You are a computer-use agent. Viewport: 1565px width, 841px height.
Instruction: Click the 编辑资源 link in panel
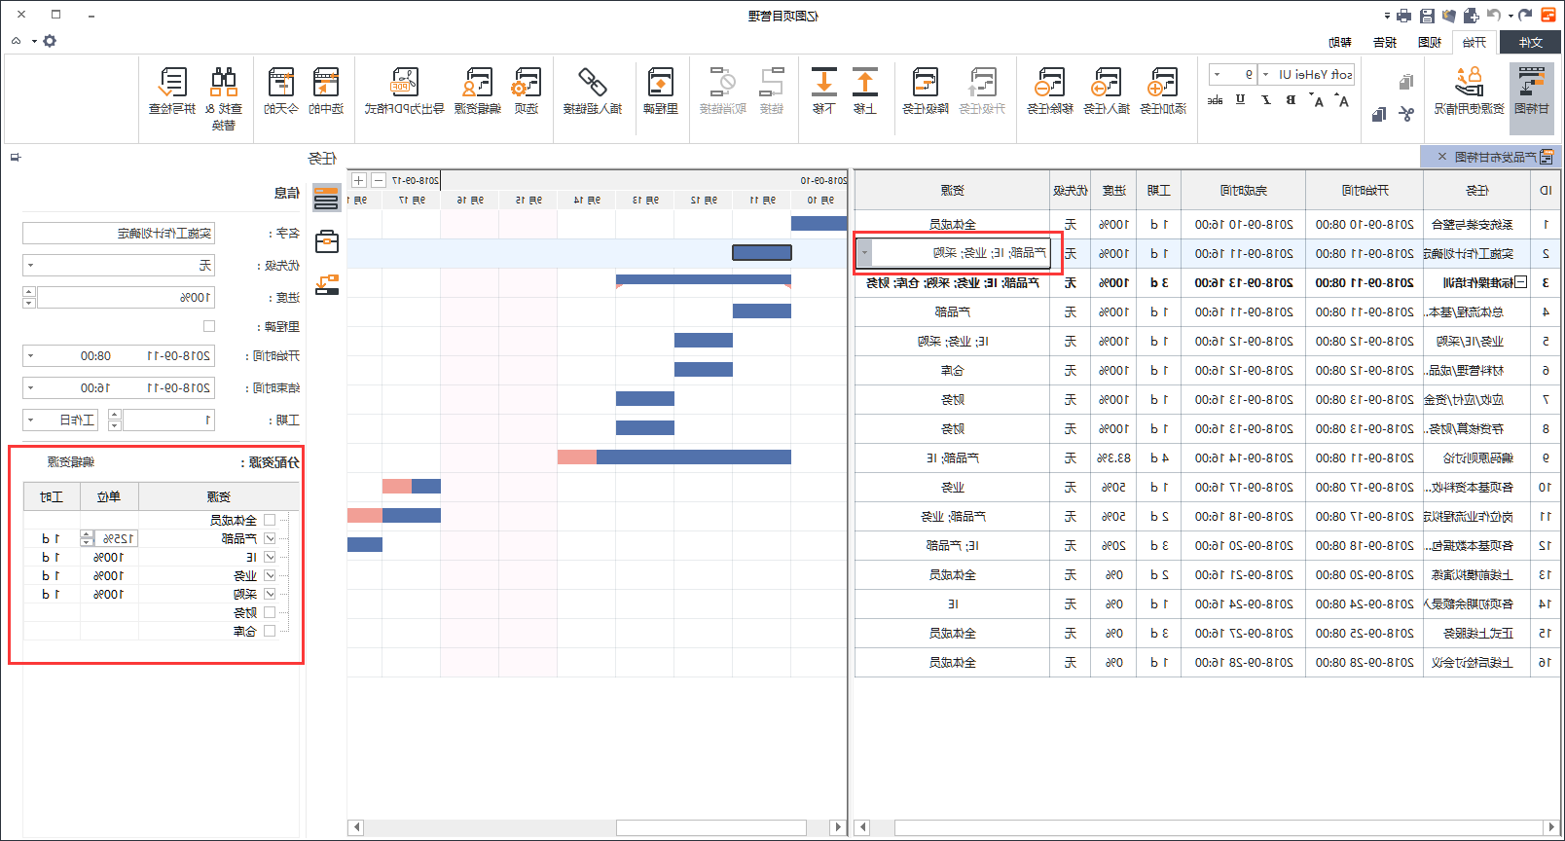point(71,461)
